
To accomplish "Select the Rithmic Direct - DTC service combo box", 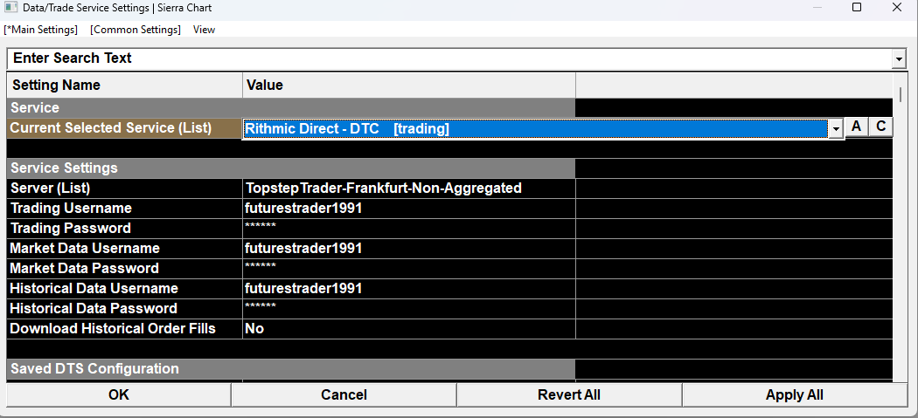I will (x=533, y=129).
